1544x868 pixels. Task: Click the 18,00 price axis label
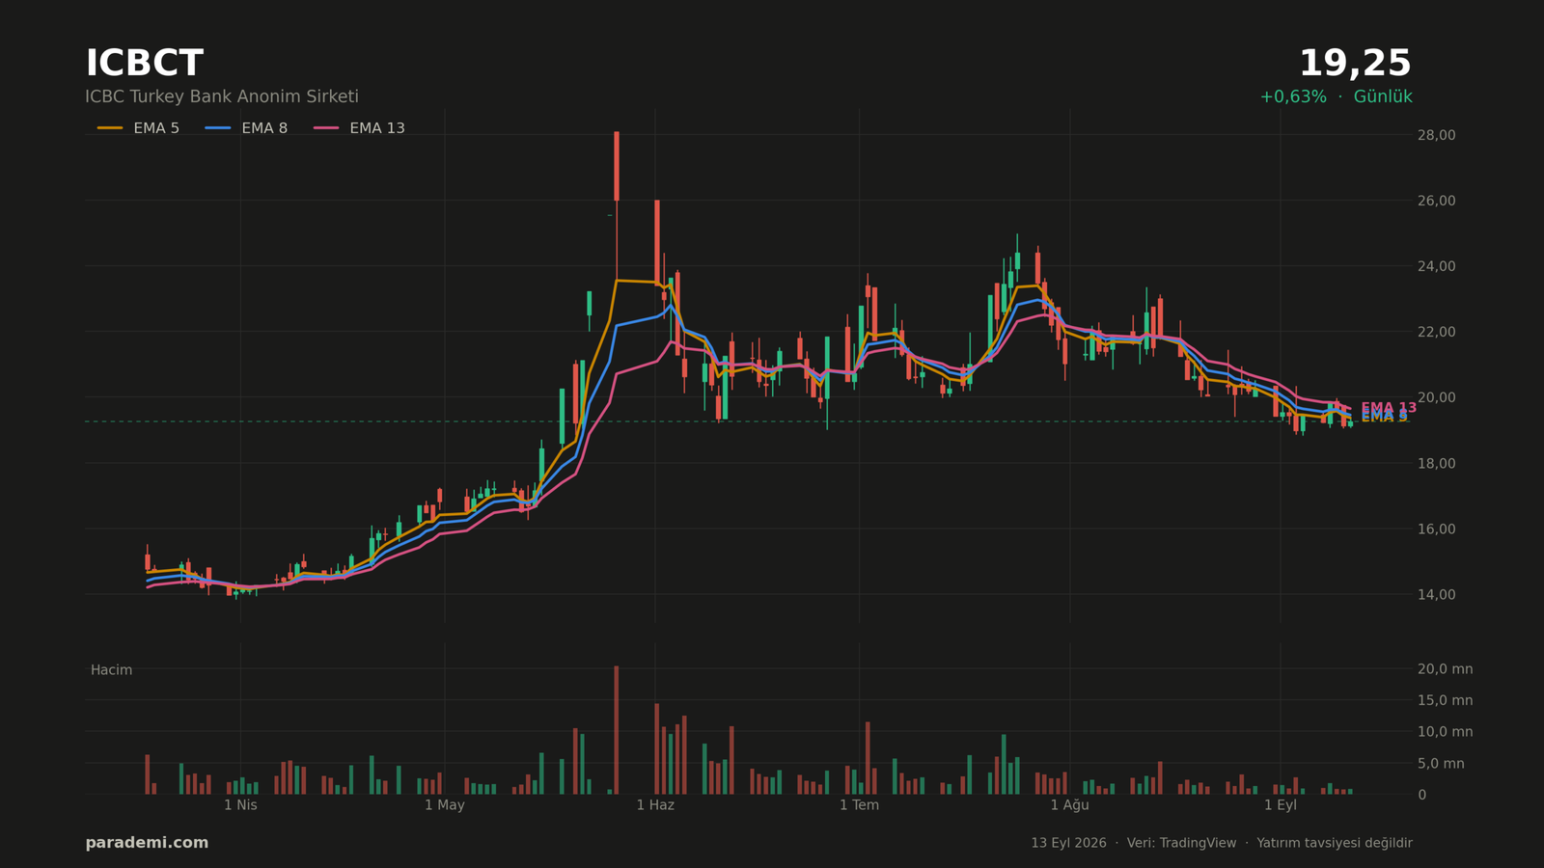pyautogui.click(x=1436, y=463)
